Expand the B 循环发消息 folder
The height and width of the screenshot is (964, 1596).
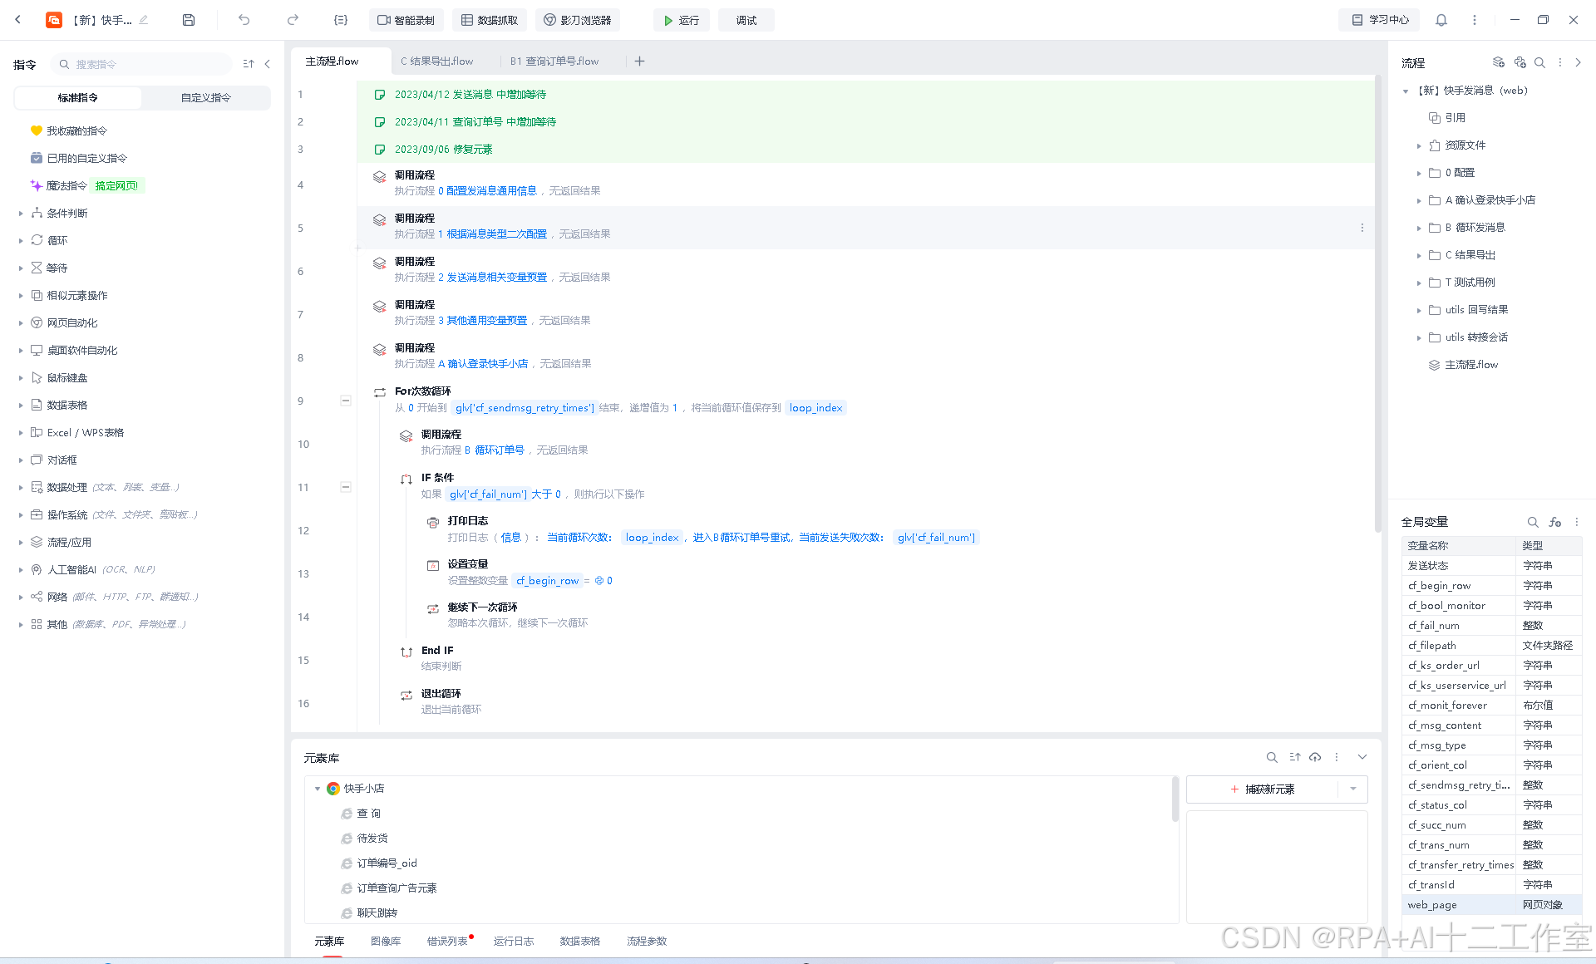tap(1420, 227)
